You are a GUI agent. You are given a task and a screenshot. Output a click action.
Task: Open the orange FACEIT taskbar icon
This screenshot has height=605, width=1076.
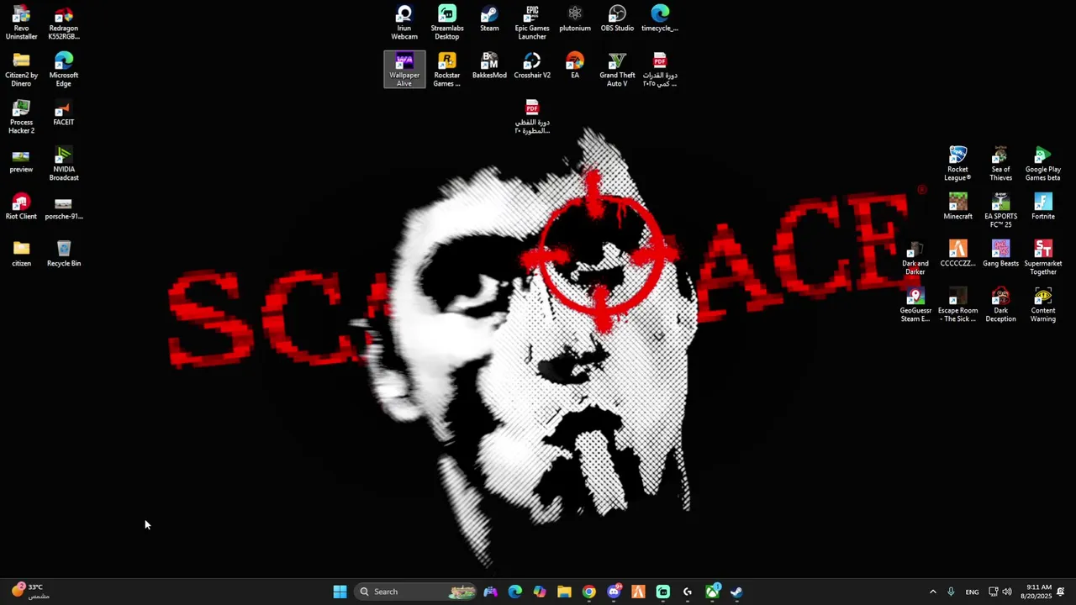(638, 592)
